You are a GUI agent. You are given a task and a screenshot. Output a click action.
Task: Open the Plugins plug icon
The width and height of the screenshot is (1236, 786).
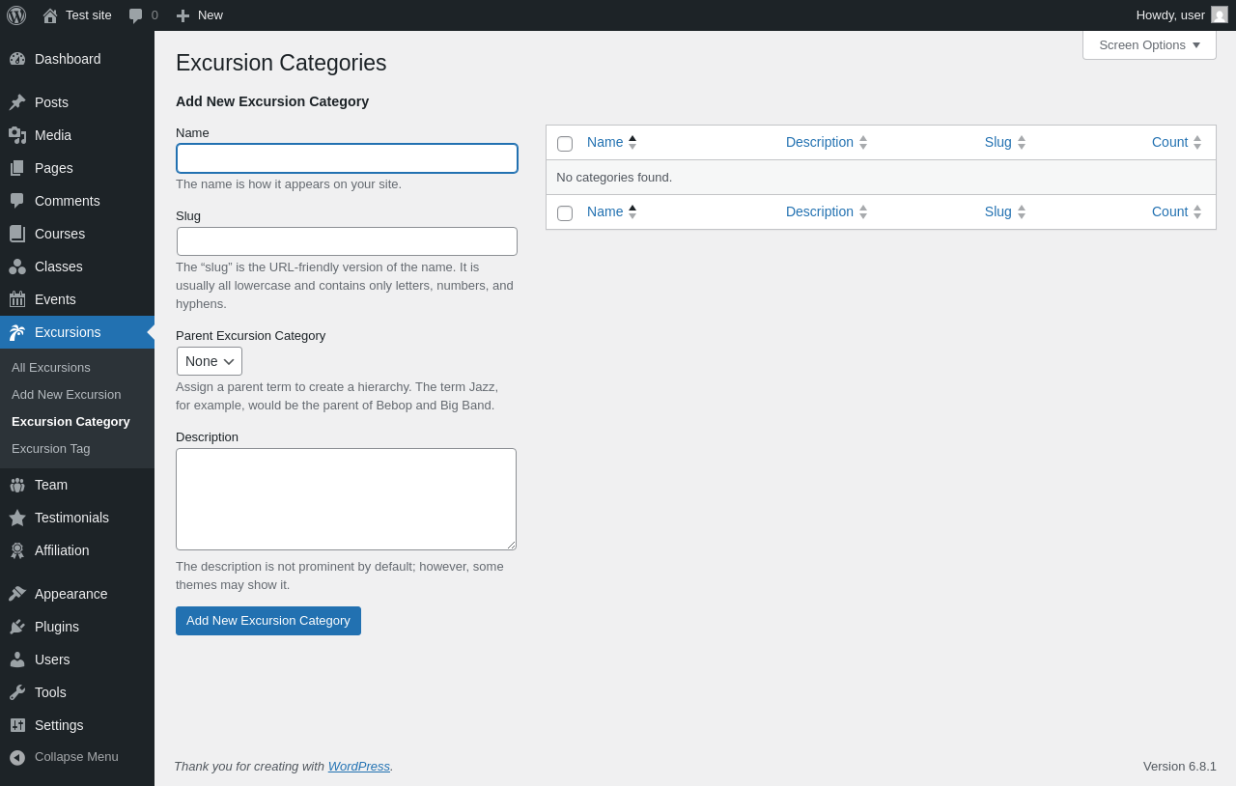pos(17,627)
